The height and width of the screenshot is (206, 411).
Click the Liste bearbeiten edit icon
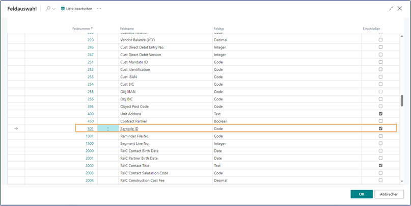click(63, 9)
